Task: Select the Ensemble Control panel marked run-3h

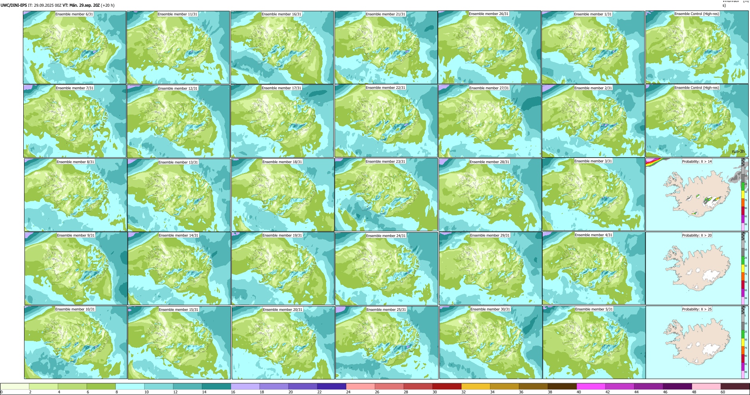Action: tap(697, 121)
